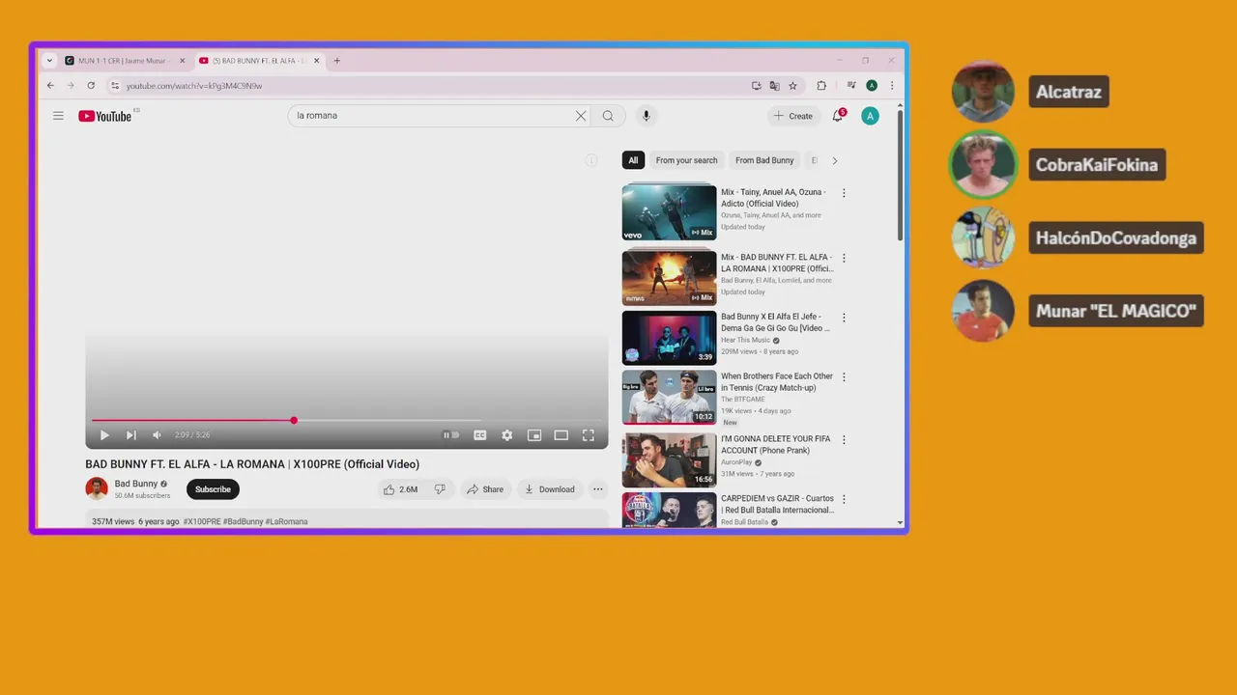Switch to theater mode icon

(561, 435)
